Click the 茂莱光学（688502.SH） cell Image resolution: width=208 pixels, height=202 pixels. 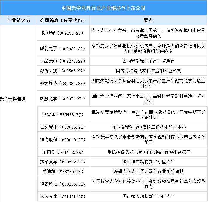64,162
